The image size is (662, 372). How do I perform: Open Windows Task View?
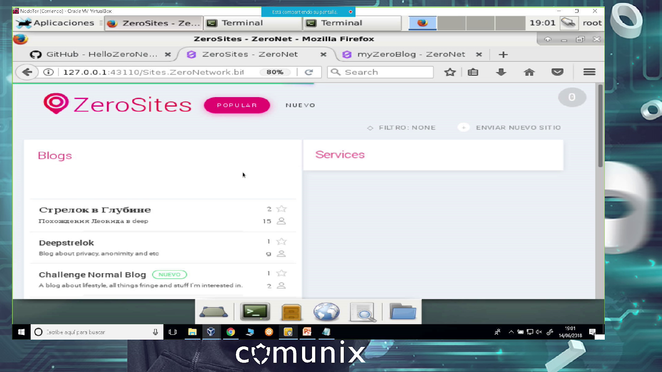173,332
